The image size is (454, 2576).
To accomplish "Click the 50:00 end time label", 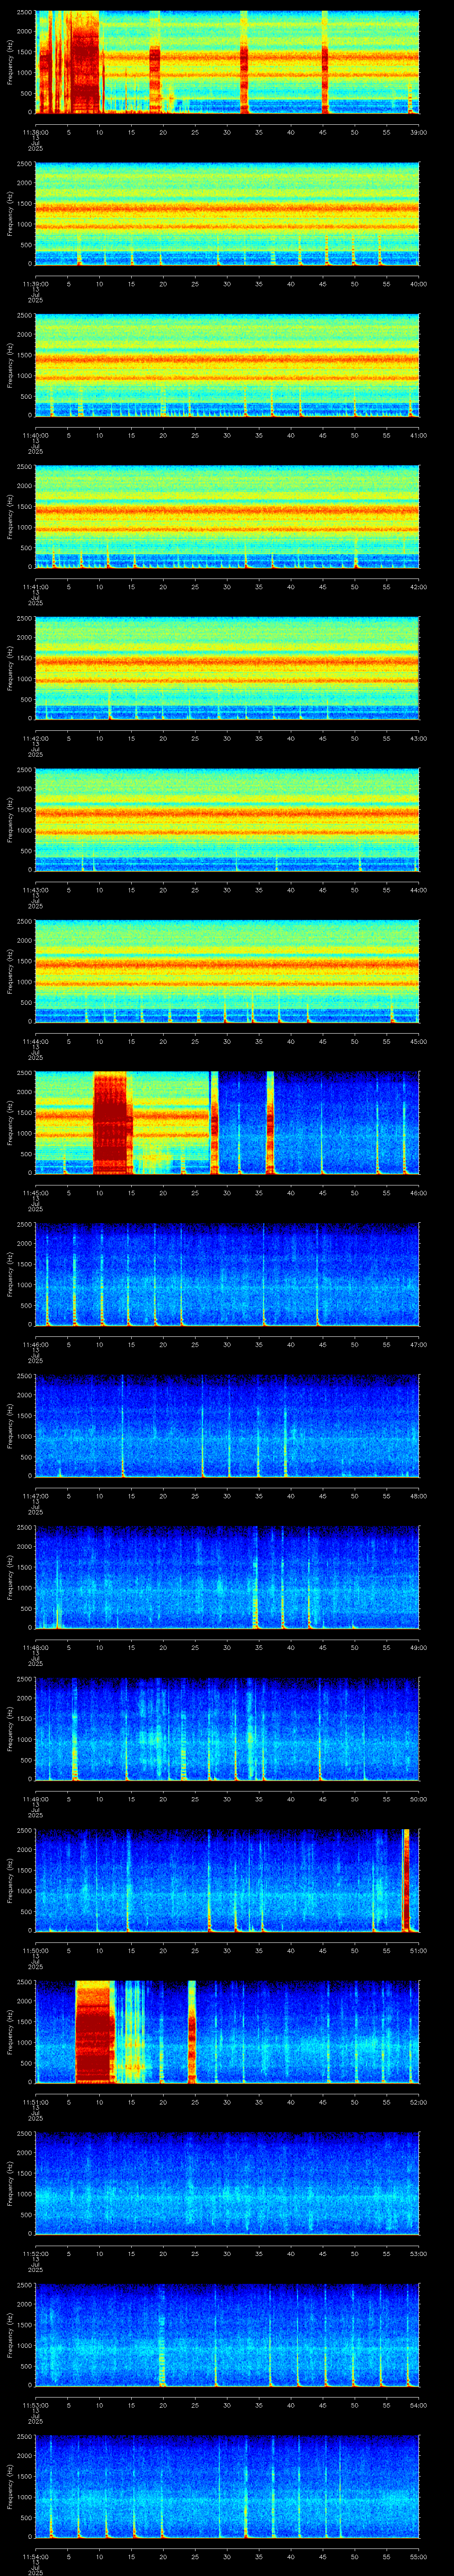I will pos(418,1799).
